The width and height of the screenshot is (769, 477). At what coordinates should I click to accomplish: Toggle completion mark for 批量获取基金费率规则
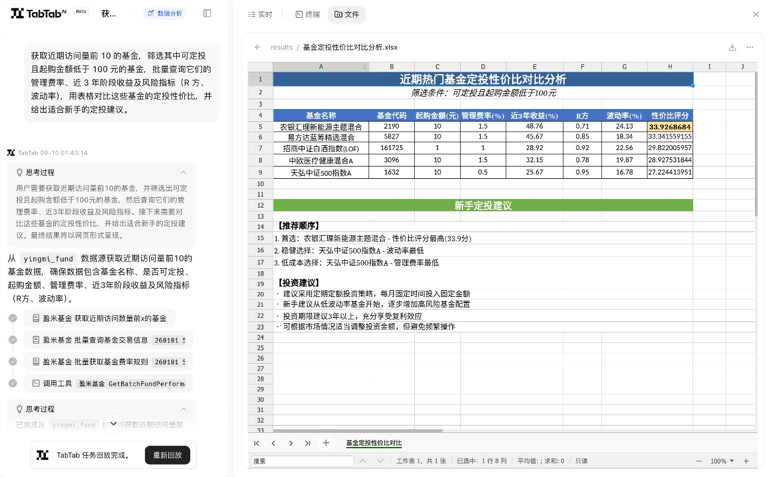coord(13,361)
